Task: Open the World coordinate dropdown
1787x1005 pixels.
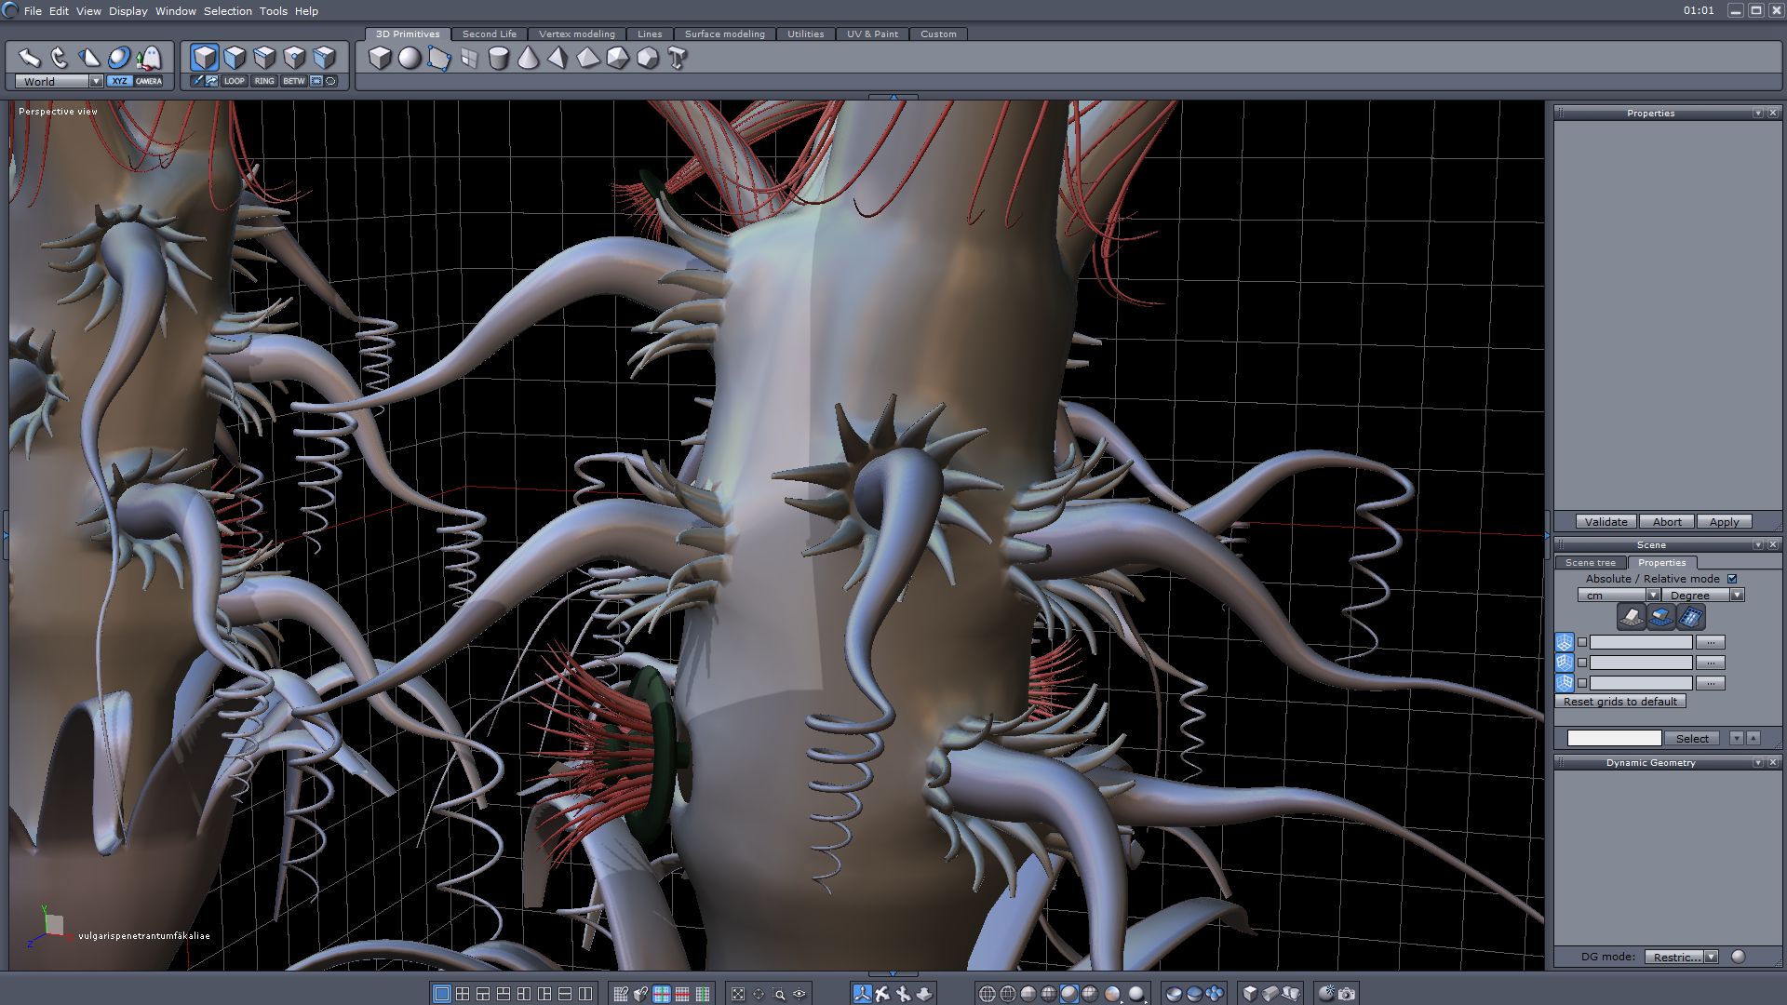Action: point(59,82)
